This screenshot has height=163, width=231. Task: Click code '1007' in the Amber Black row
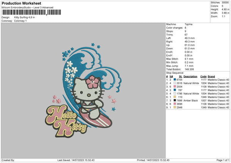coord(204,100)
